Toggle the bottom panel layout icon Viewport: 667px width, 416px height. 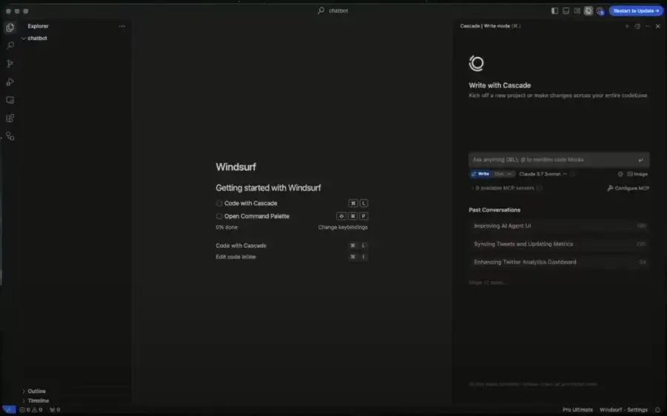pos(565,11)
